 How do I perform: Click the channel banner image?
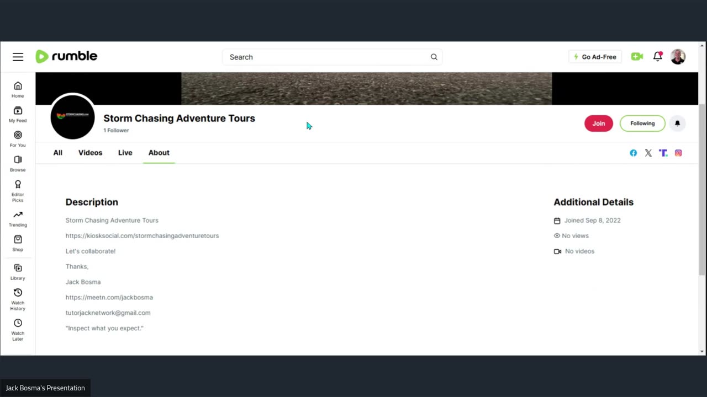coord(367,88)
